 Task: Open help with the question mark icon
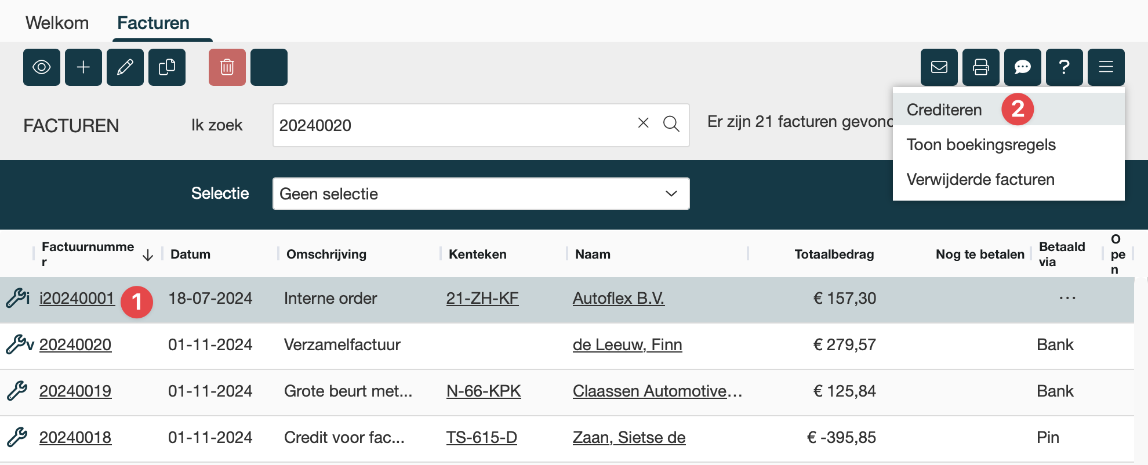[x=1065, y=67]
